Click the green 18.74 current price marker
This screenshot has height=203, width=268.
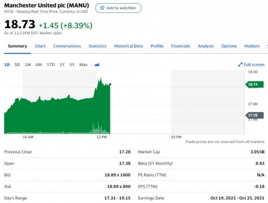tap(254, 84)
